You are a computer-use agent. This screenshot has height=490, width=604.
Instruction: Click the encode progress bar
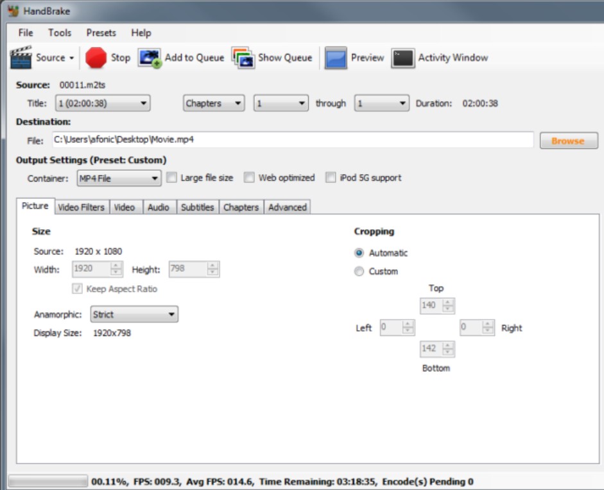coord(47,481)
